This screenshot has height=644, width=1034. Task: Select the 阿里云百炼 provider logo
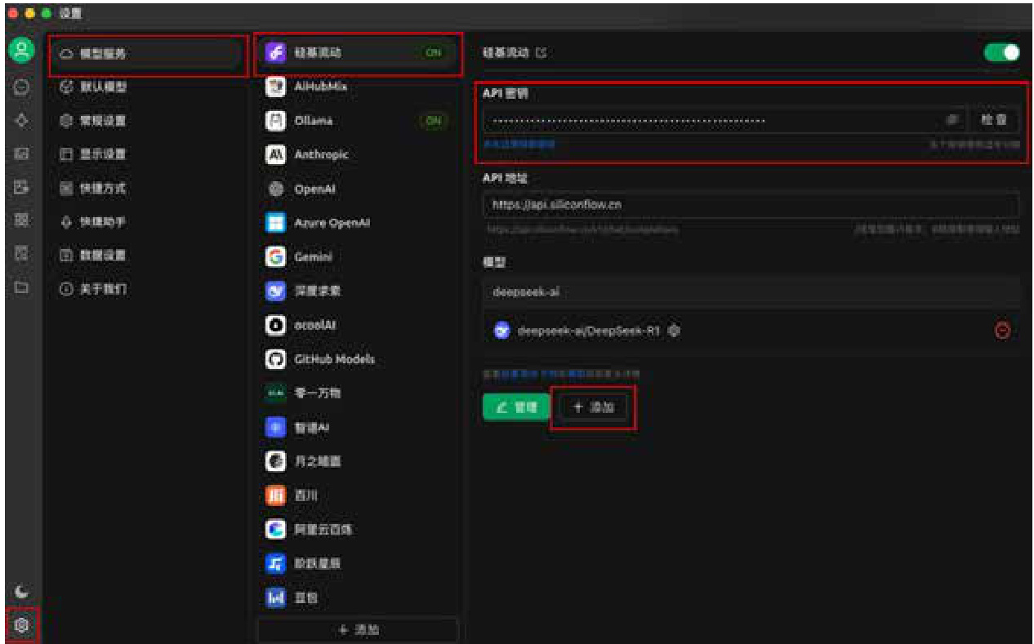276,529
